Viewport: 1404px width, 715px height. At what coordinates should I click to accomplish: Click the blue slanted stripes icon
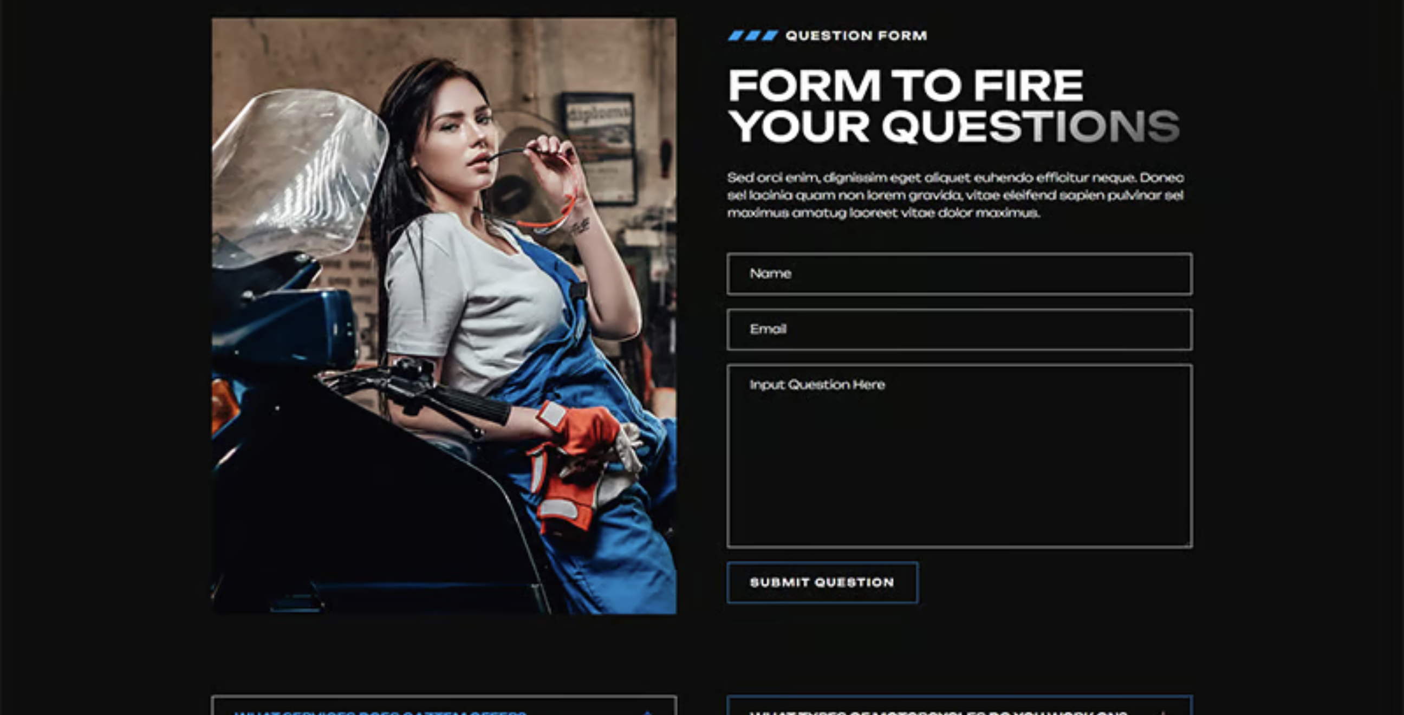tap(753, 36)
